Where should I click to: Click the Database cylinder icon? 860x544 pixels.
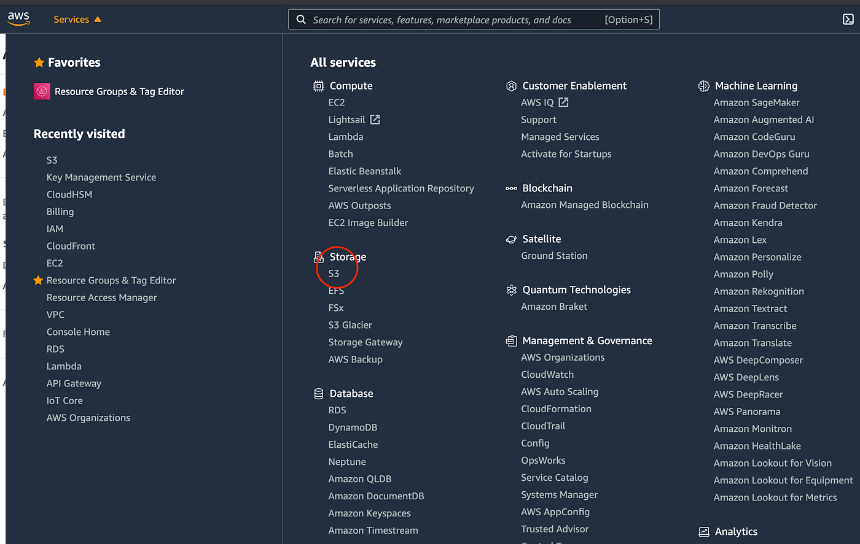[x=318, y=394]
